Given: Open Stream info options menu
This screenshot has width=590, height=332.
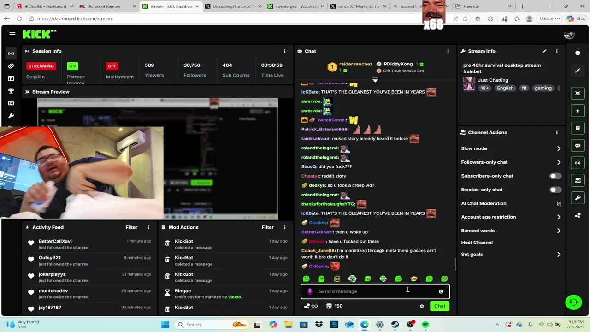Looking at the screenshot, I should (x=557, y=51).
